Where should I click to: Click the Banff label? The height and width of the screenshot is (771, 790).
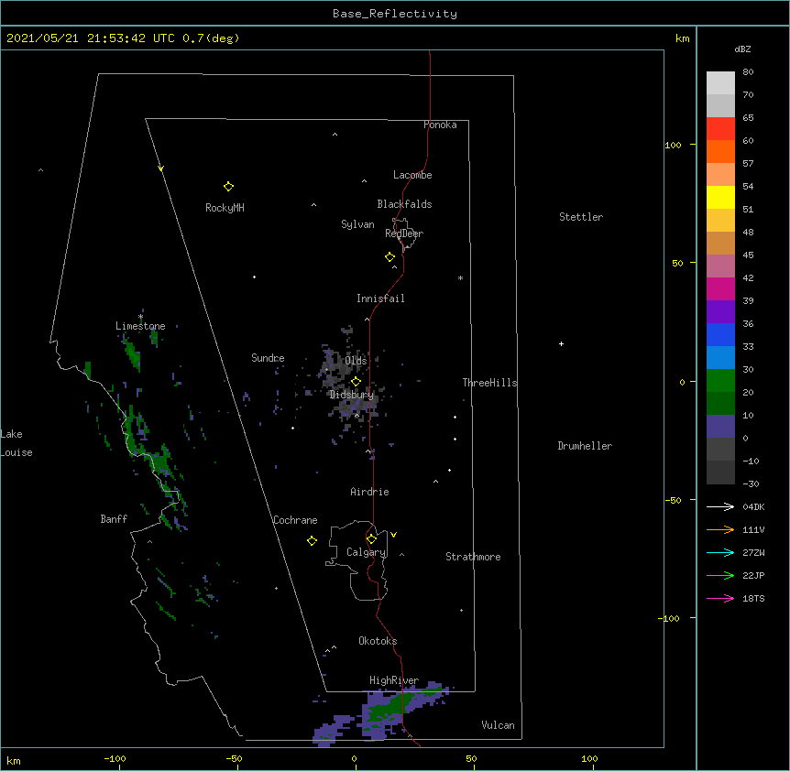tap(114, 519)
